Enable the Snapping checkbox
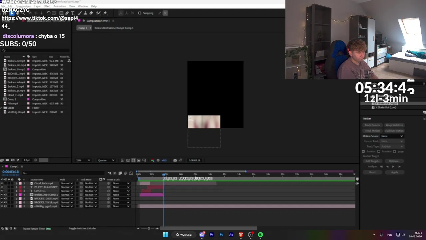The width and height of the screenshot is (426, 240). point(139,13)
